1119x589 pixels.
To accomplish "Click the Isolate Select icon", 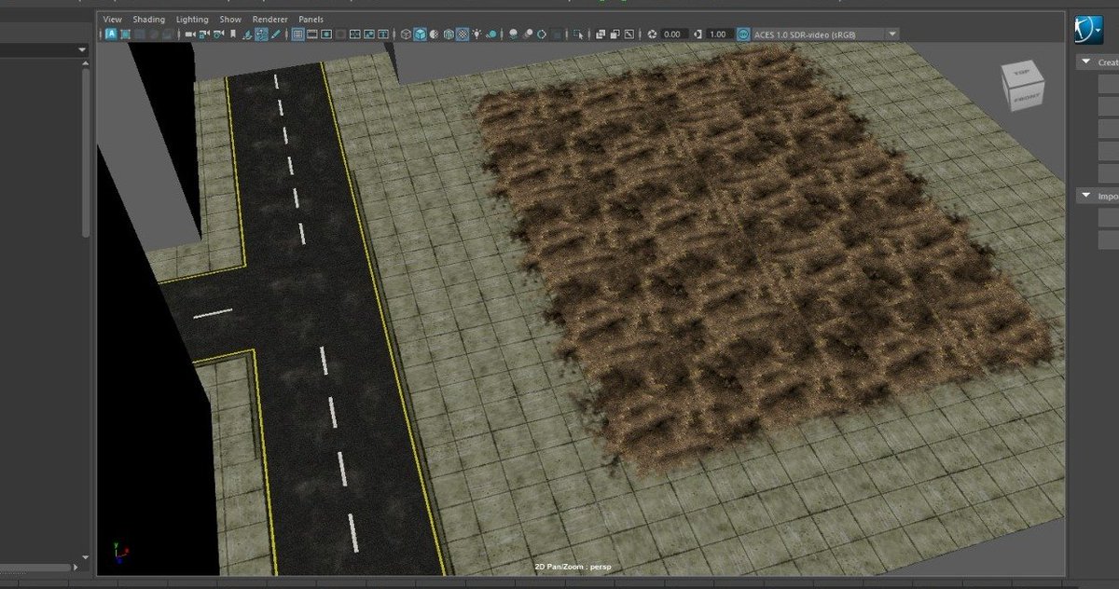I will click(578, 34).
